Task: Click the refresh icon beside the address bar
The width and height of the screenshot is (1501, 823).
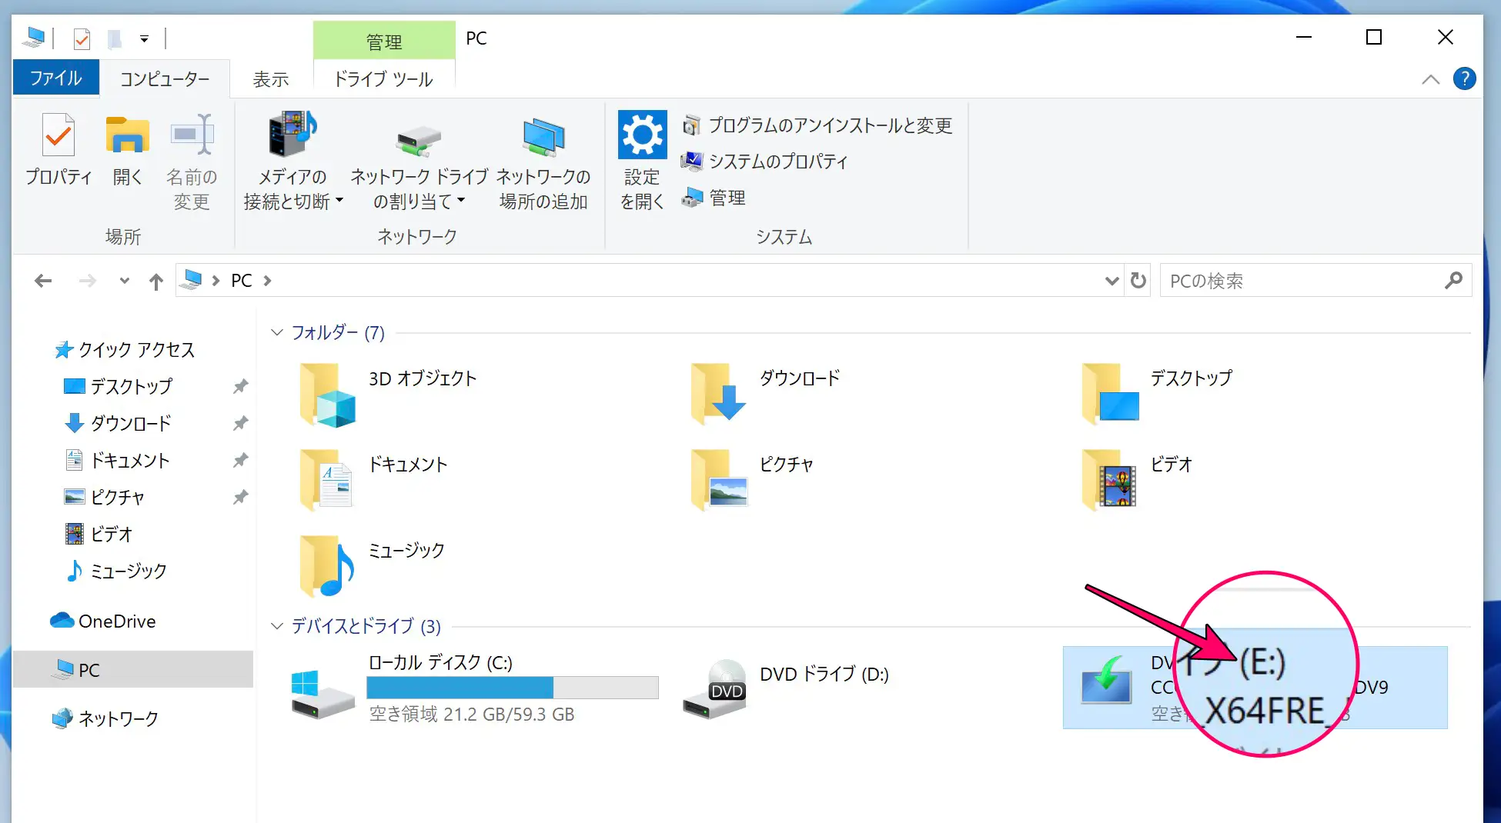Action: [1138, 281]
